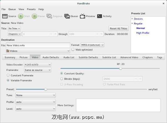Open the Preview television icon
Viewport: 167px width, 123px height.
(x=82, y=16)
